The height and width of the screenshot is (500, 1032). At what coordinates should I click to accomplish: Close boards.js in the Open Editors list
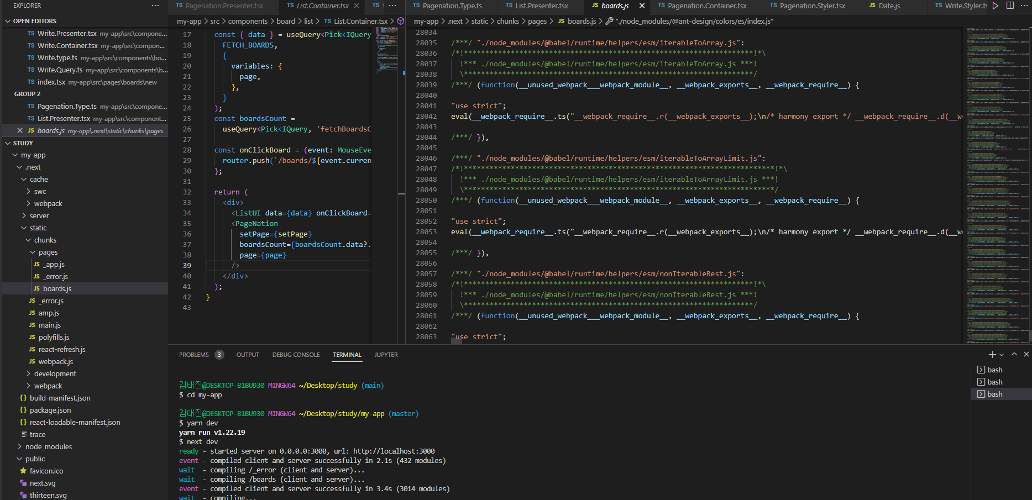coord(20,131)
